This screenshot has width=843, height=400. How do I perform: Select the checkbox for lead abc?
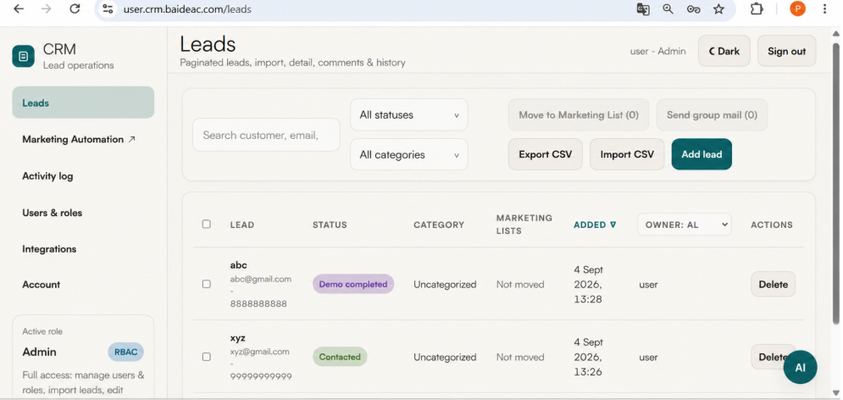click(207, 284)
